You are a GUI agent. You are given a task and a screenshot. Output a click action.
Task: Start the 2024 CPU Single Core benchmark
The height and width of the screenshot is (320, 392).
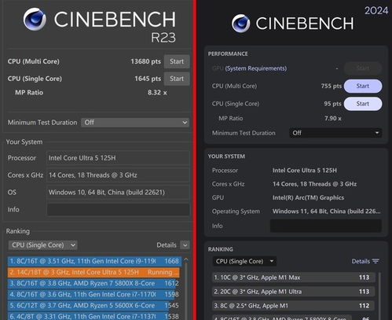[363, 104]
